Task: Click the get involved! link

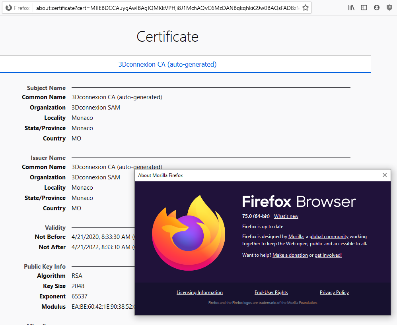Action: point(328,255)
